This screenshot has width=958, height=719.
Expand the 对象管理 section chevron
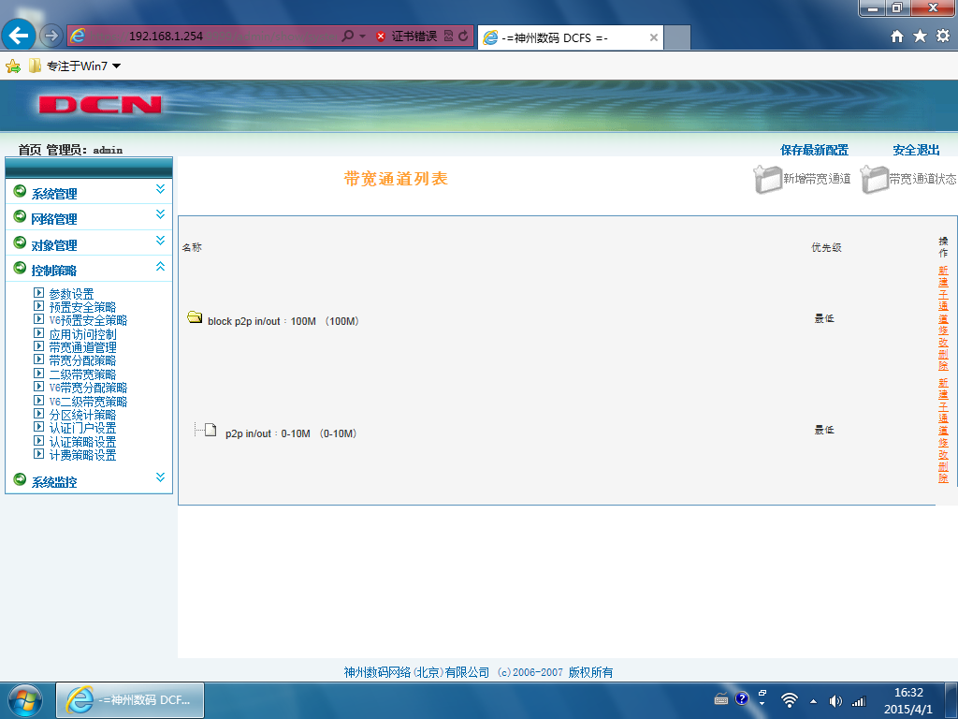point(160,241)
